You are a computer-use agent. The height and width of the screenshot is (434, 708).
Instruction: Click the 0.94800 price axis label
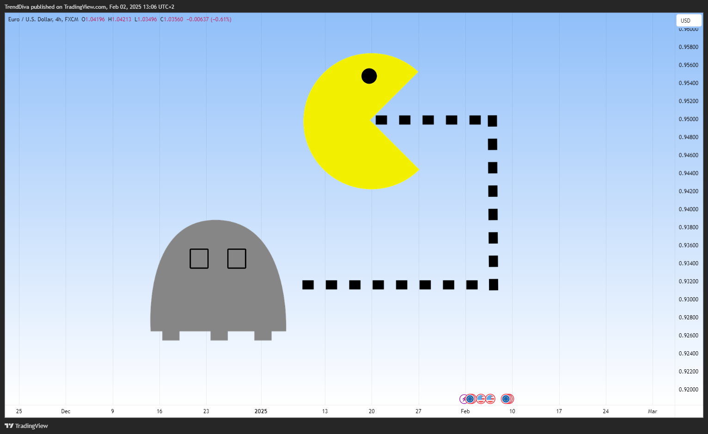click(689, 137)
